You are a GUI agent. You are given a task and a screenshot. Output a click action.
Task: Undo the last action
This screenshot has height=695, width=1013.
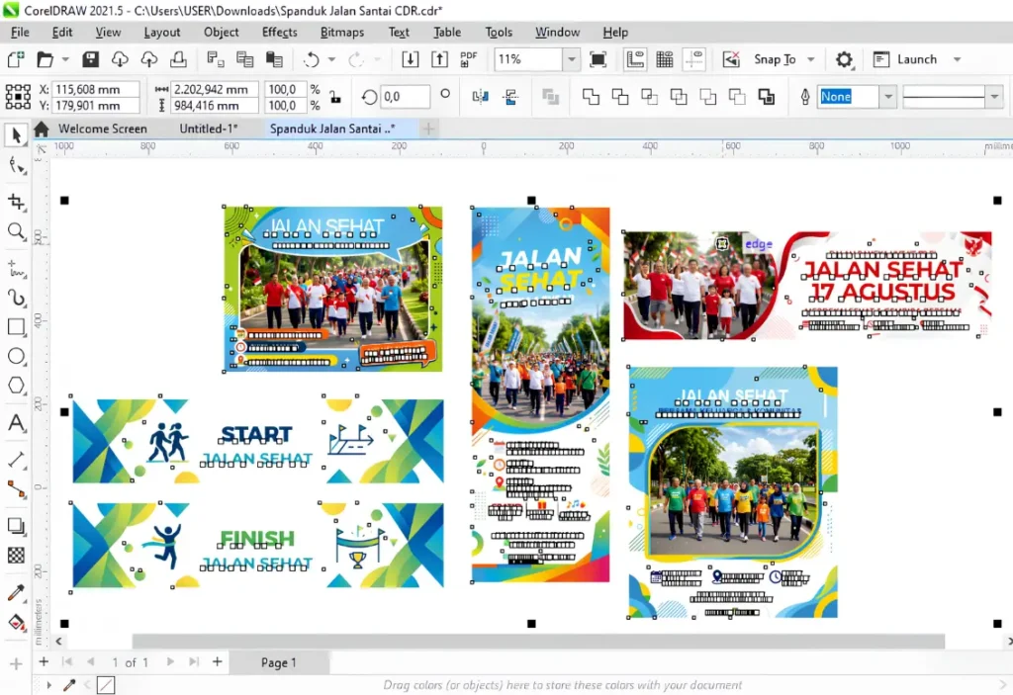pos(312,59)
